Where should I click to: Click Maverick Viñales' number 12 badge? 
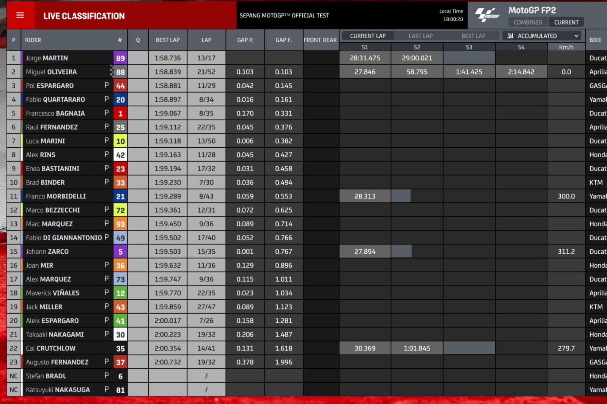coord(120,293)
